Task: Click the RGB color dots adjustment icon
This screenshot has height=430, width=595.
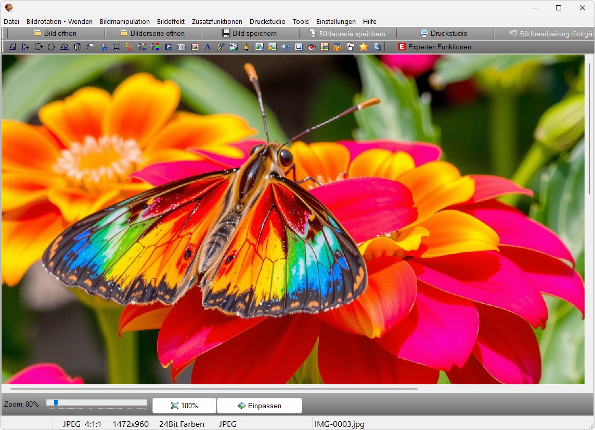Action: [156, 47]
